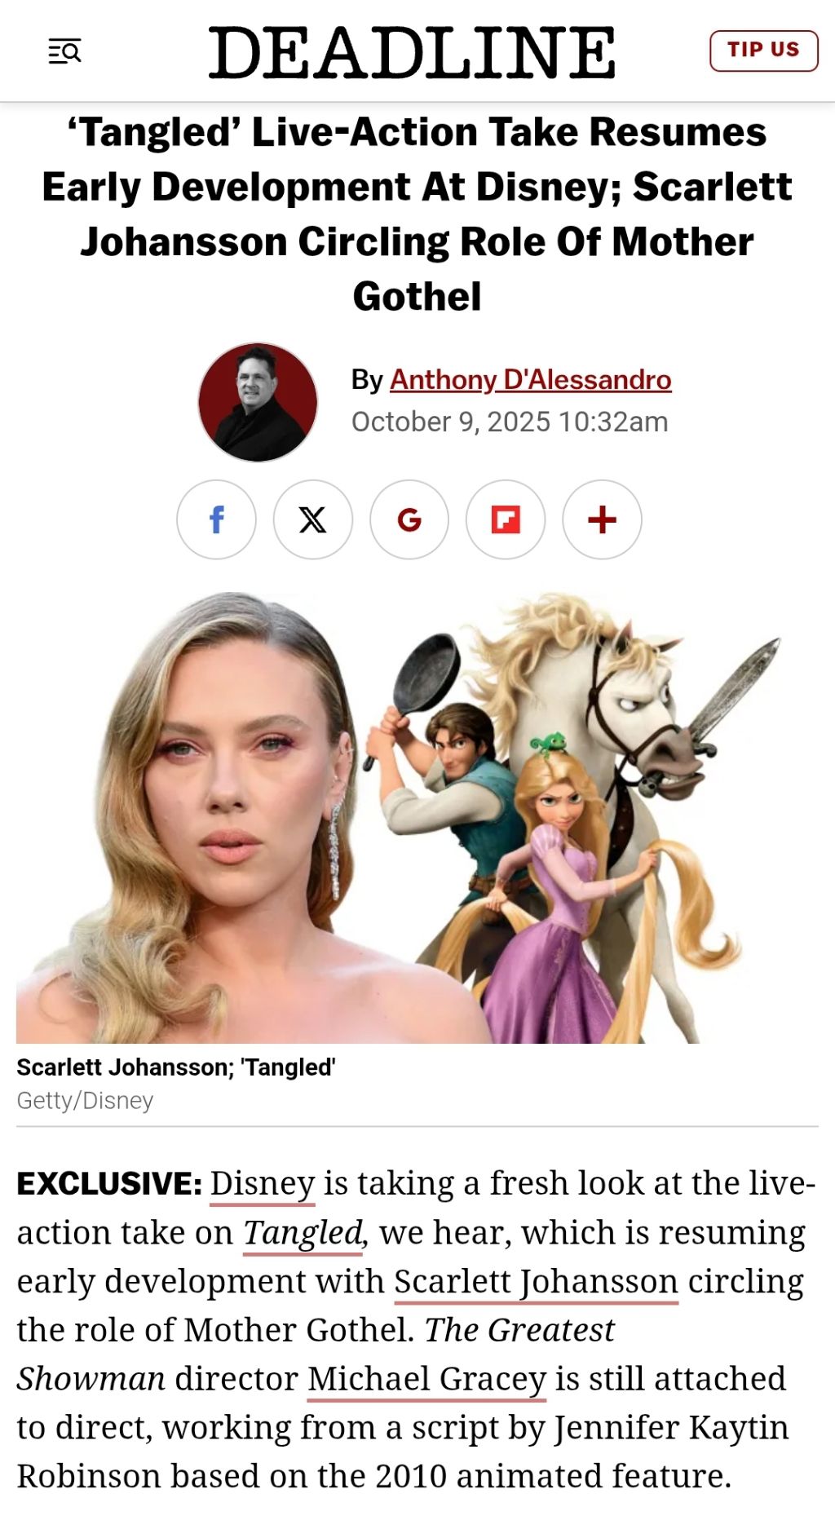Open the menu and search icon
The image size is (835, 1520).
coord(64,51)
